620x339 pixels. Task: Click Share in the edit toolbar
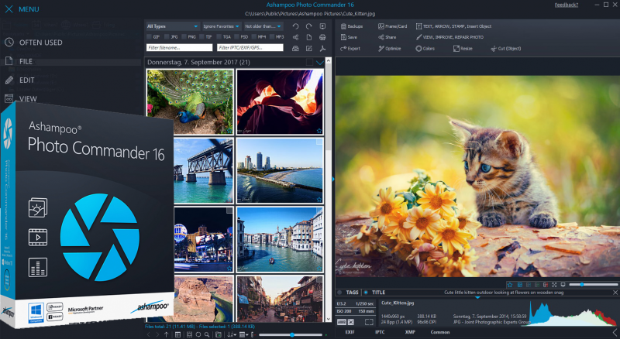click(387, 37)
